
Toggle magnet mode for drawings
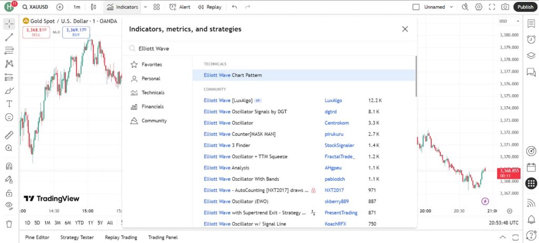point(9,166)
